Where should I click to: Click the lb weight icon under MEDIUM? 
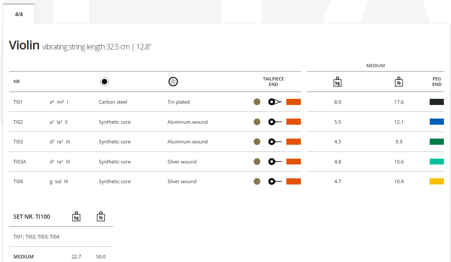399,82
